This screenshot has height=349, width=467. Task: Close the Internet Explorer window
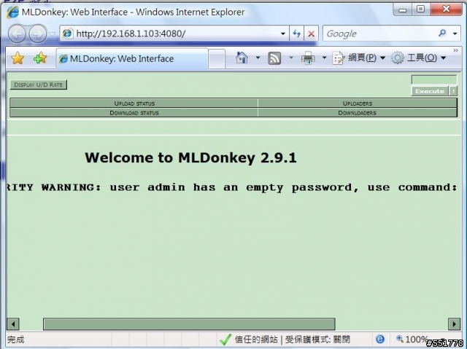tap(446, 9)
